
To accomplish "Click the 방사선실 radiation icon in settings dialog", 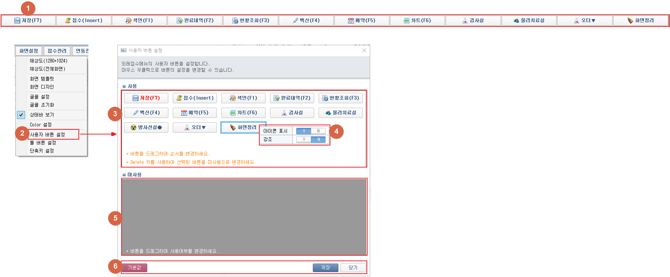I will (x=134, y=127).
